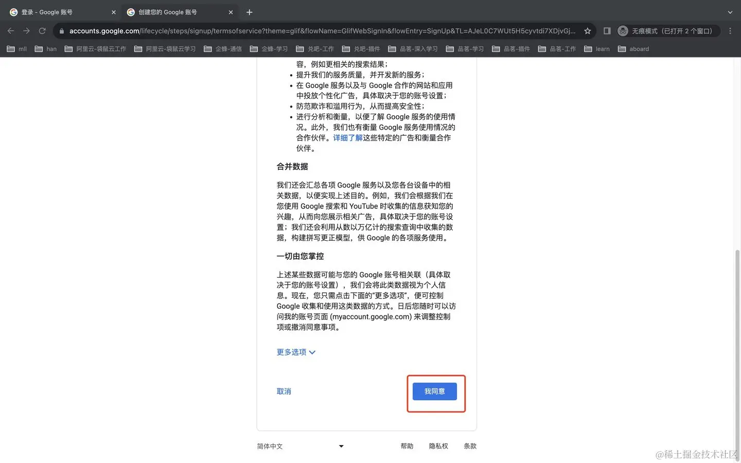
Task: Open the '隐私权' privacy link
Action: (x=438, y=446)
